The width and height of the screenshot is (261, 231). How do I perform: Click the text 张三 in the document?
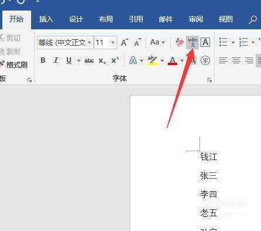(x=209, y=175)
